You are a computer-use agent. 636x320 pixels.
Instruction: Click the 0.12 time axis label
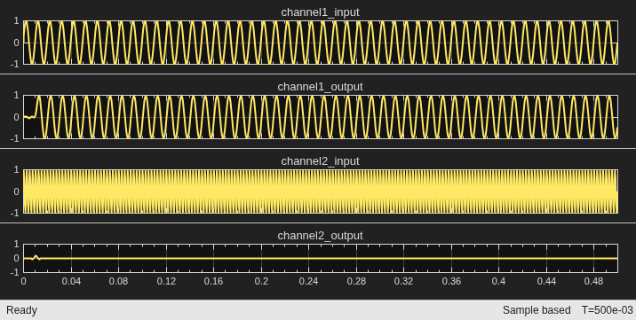[x=166, y=281]
